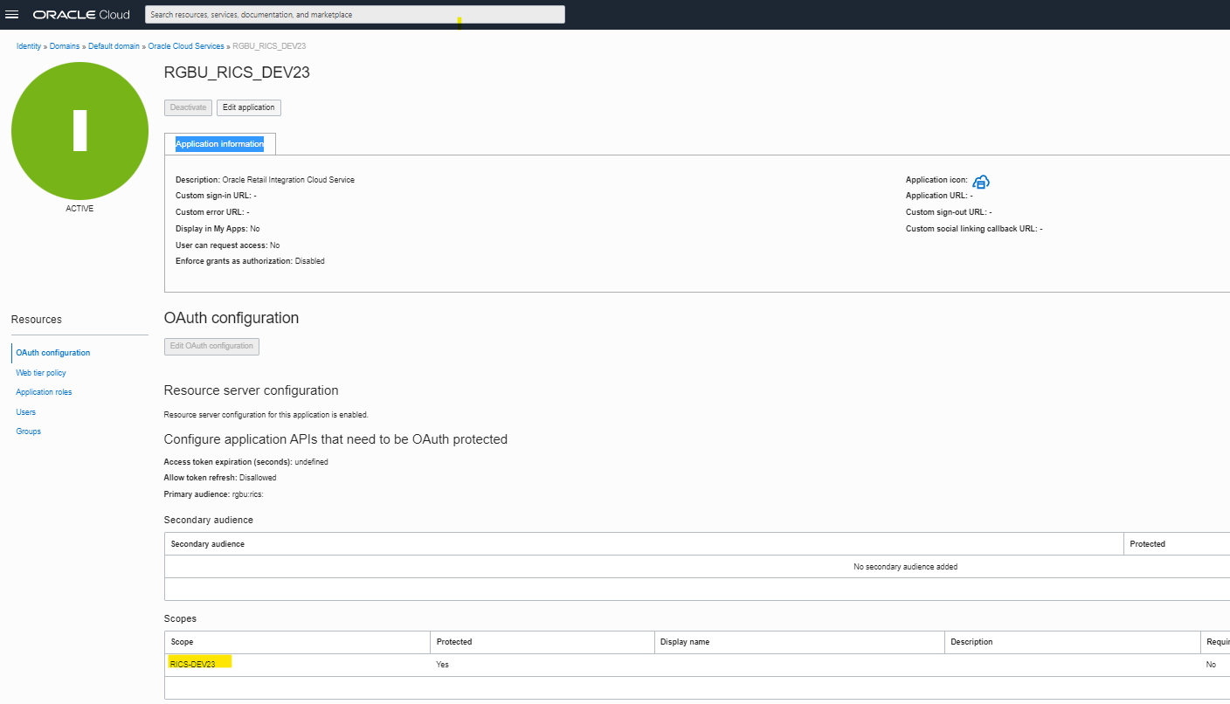
Task: View the application cloud icon
Action: pyautogui.click(x=980, y=182)
